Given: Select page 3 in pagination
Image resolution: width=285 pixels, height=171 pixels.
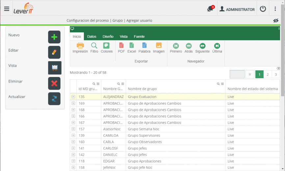Looking at the screenshot, I should pos(276,74).
